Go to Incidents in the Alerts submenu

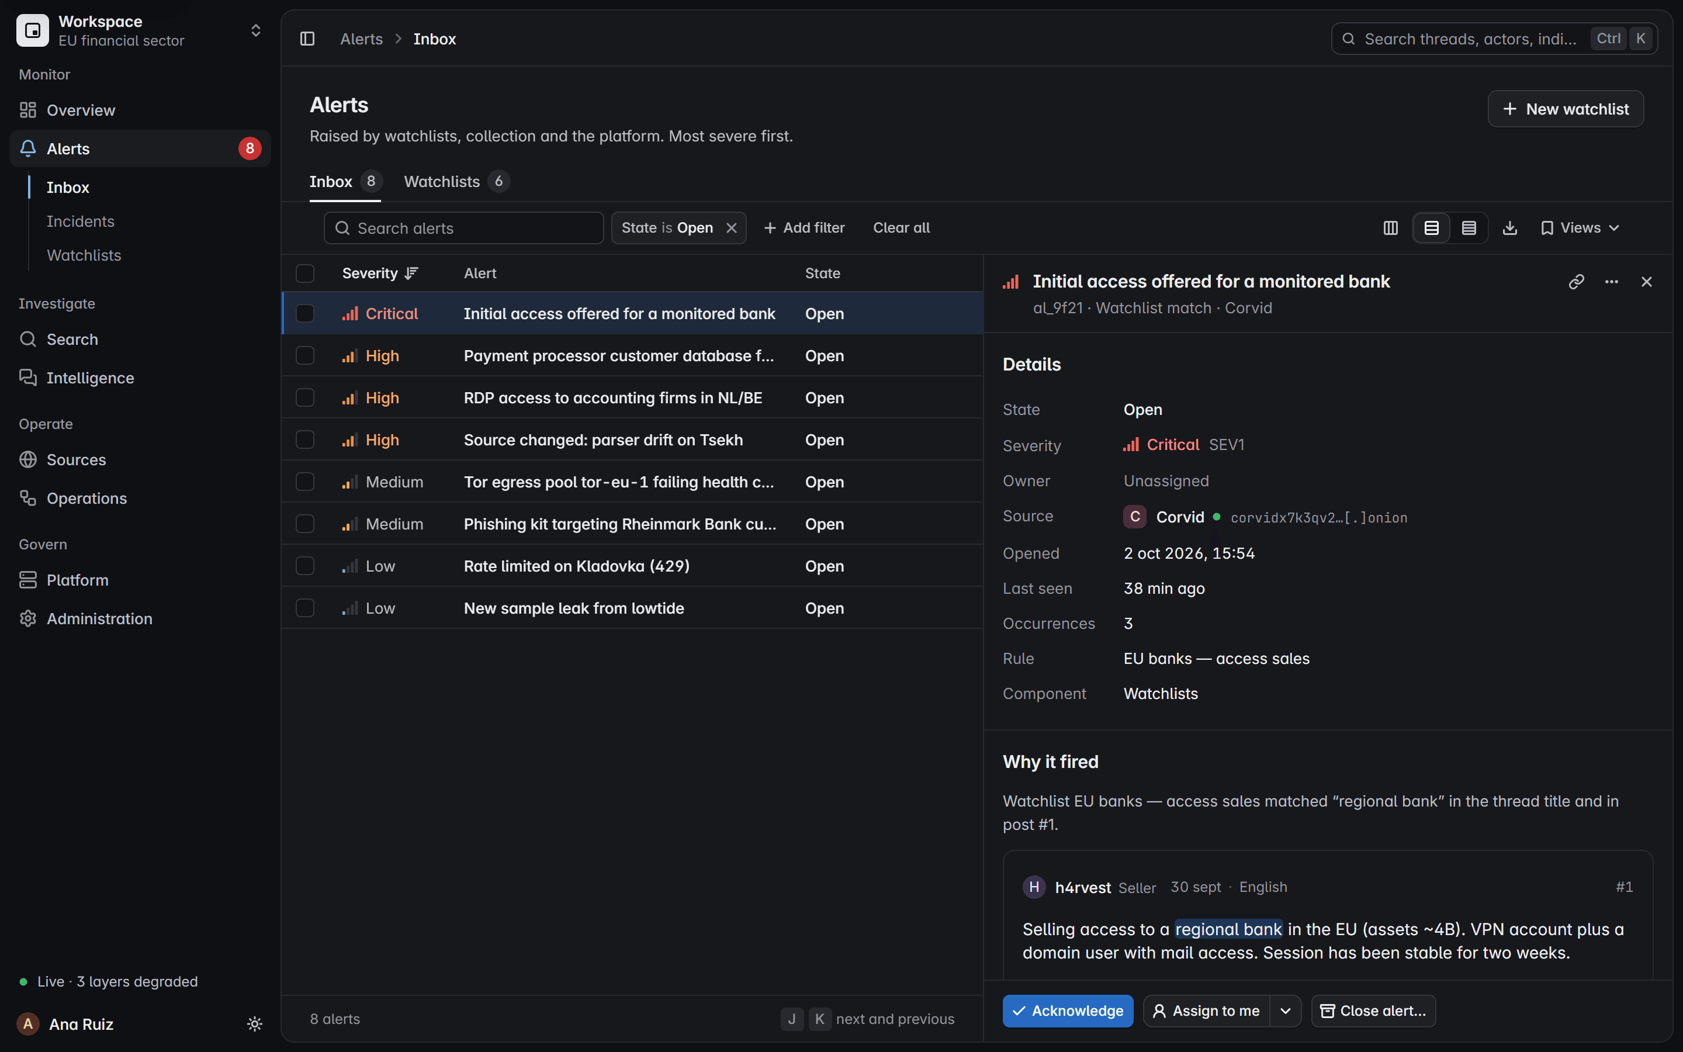click(81, 222)
